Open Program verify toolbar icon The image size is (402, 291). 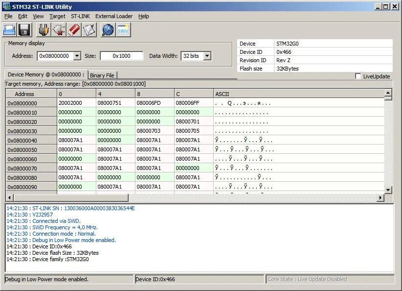point(89,30)
